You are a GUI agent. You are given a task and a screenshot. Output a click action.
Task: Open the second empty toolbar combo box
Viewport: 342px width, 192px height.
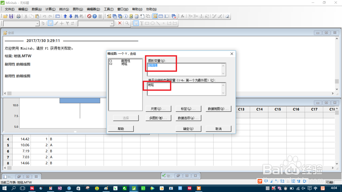(x=96, y=23)
